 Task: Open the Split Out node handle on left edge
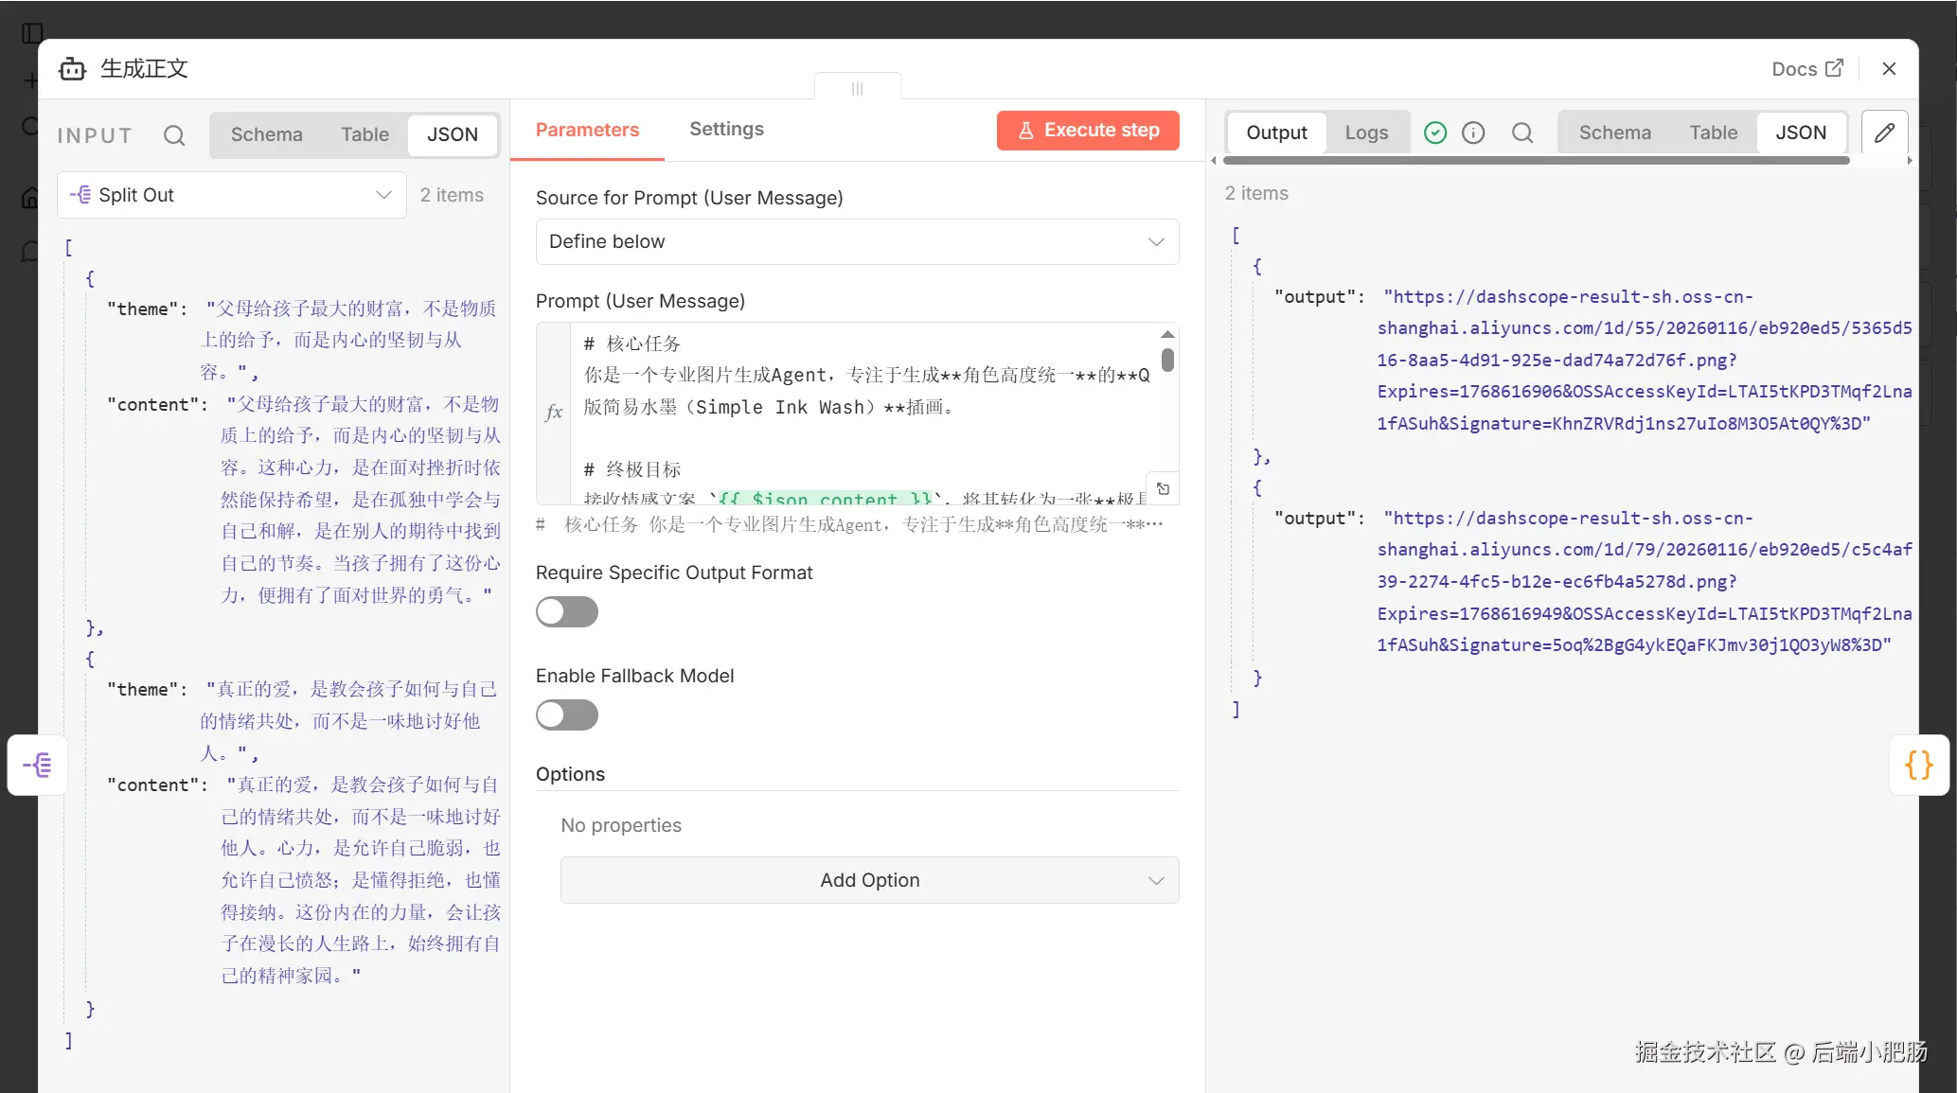38,765
